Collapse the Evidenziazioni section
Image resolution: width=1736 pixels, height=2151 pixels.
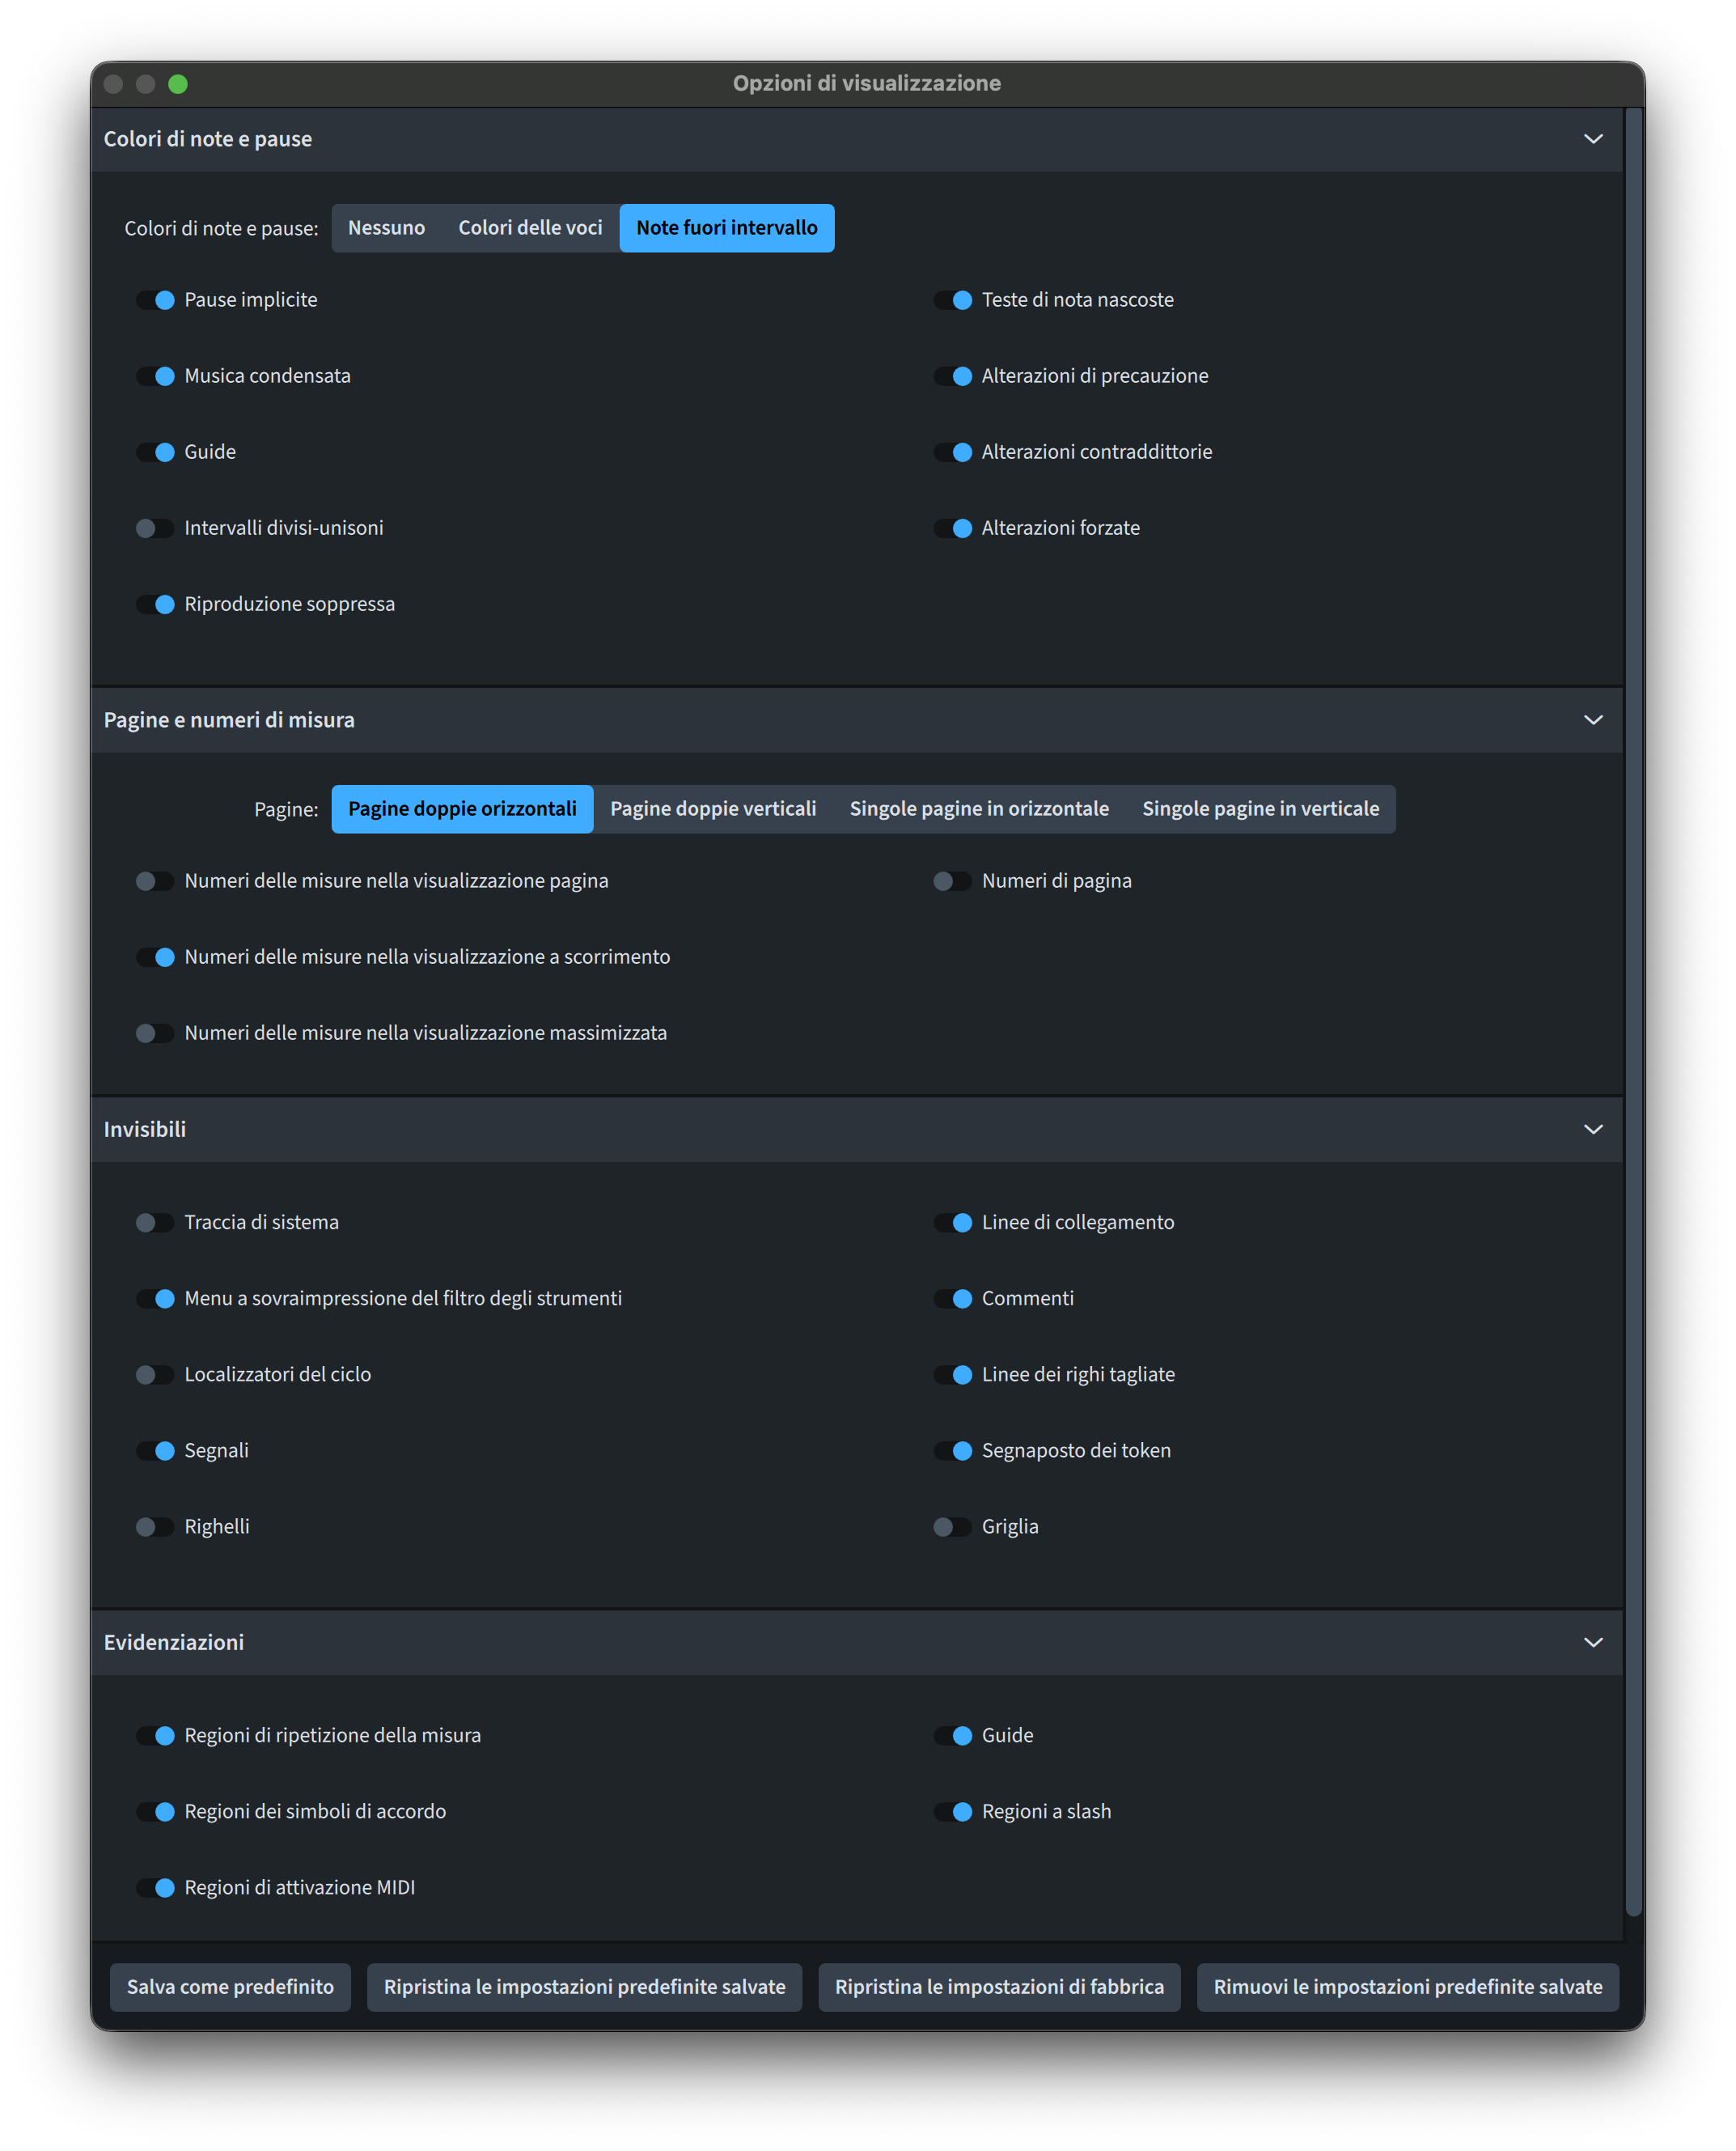[x=1593, y=1643]
